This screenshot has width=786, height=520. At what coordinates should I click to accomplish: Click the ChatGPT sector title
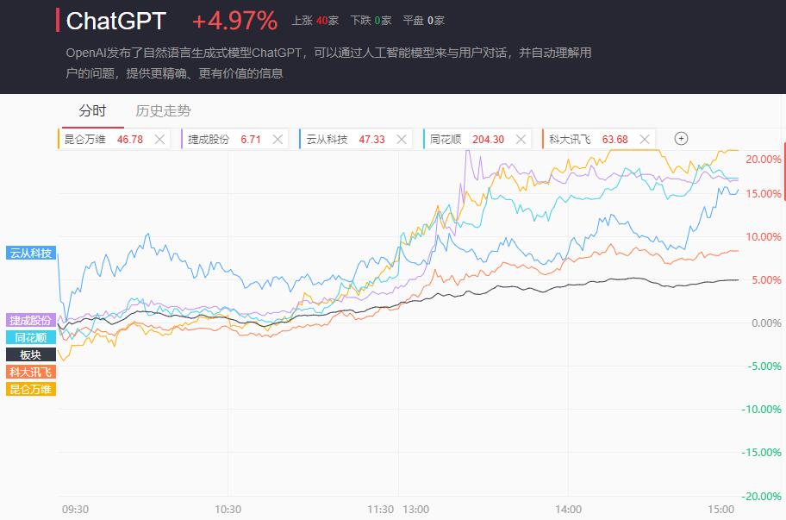coord(115,21)
